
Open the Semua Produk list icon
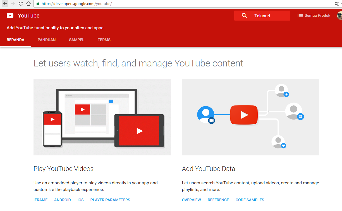coord(301,15)
